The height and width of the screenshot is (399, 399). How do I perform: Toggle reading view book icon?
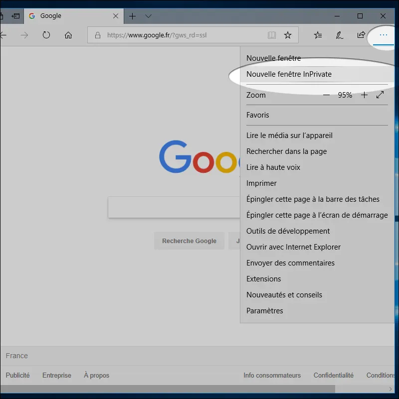[x=272, y=35]
